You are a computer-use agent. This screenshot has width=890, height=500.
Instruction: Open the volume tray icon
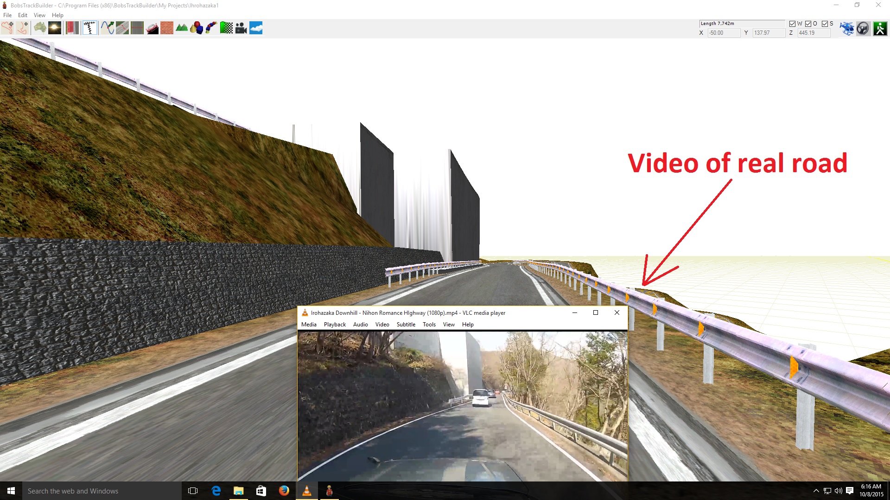[x=839, y=491]
